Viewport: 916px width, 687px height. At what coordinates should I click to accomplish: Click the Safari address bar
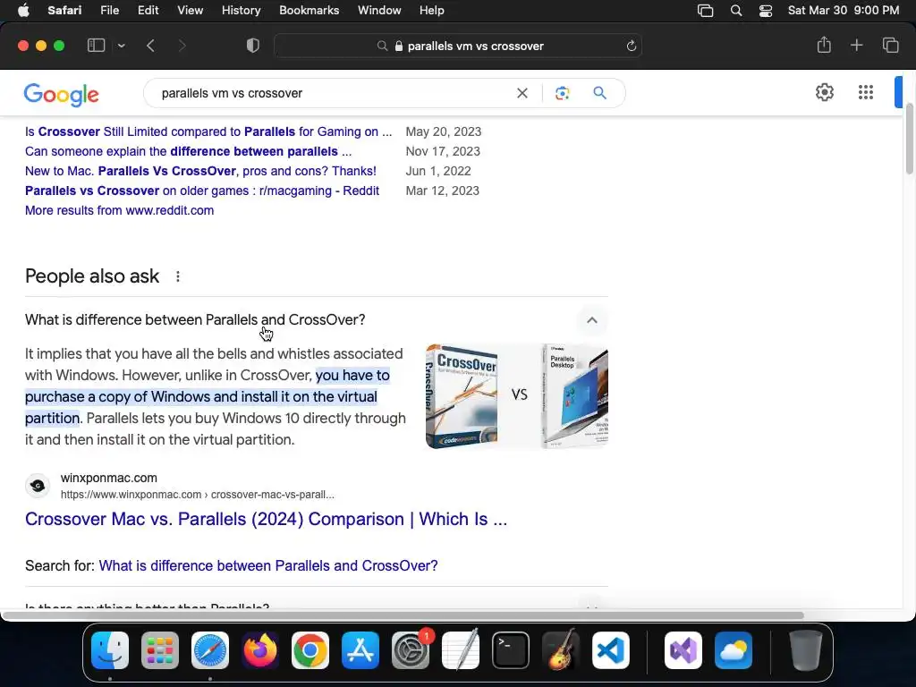point(458,46)
